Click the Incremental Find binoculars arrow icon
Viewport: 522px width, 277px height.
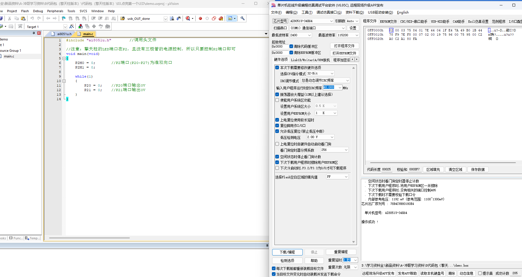[179, 18]
